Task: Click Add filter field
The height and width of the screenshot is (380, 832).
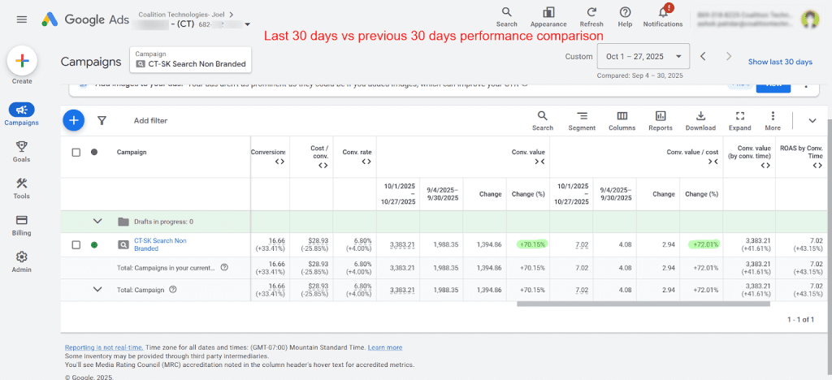Action: [150, 121]
